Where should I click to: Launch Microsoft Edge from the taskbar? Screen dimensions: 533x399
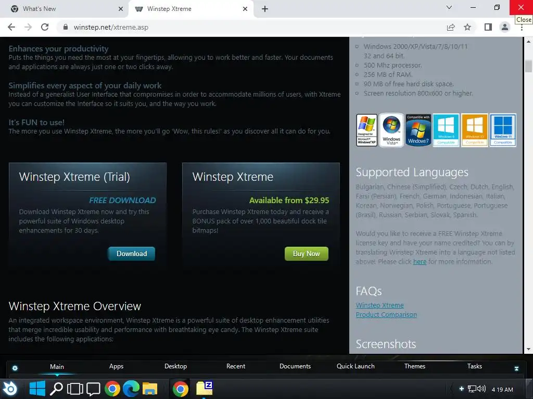pos(131,389)
